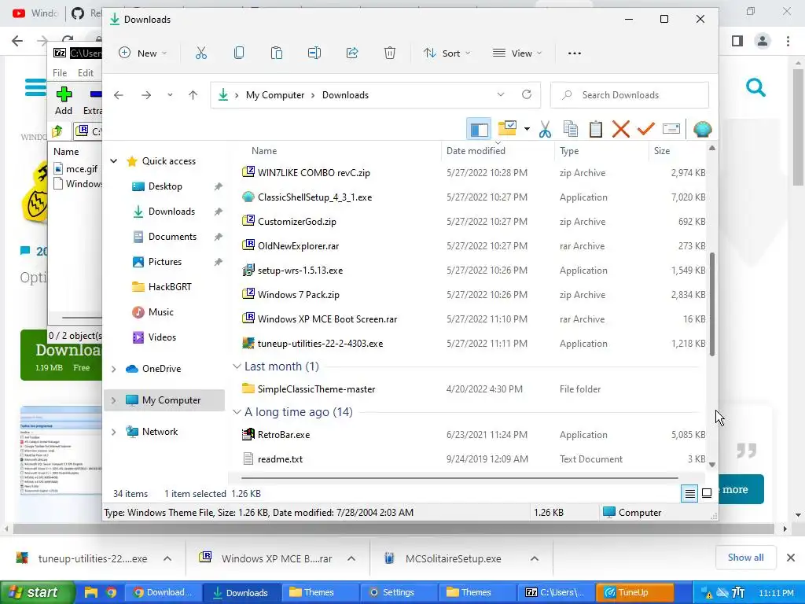Close the browser downloads bar
The width and height of the screenshot is (805, 604).
click(x=791, y=558)
